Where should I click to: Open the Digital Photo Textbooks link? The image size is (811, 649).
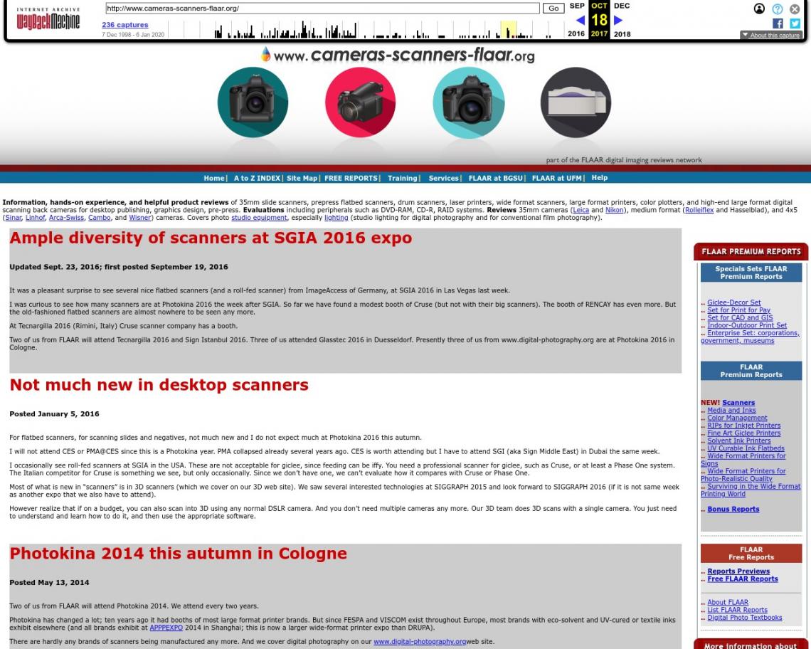[744, 618]
